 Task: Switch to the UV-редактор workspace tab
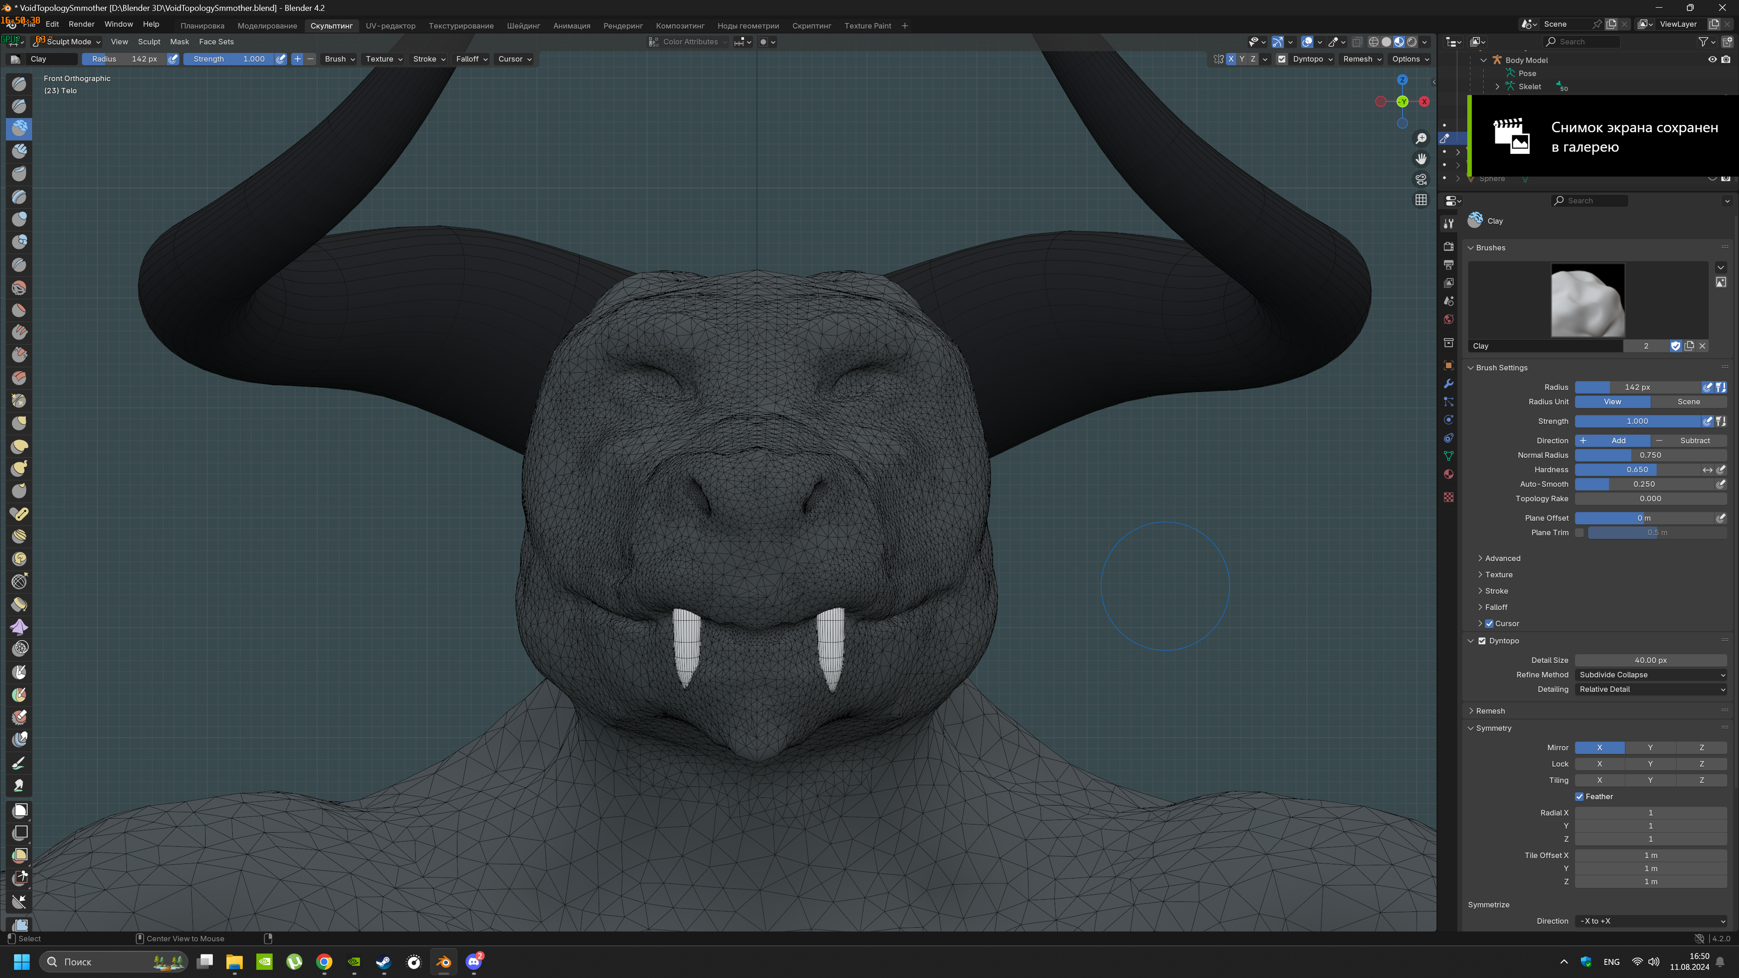coord(390,26)
